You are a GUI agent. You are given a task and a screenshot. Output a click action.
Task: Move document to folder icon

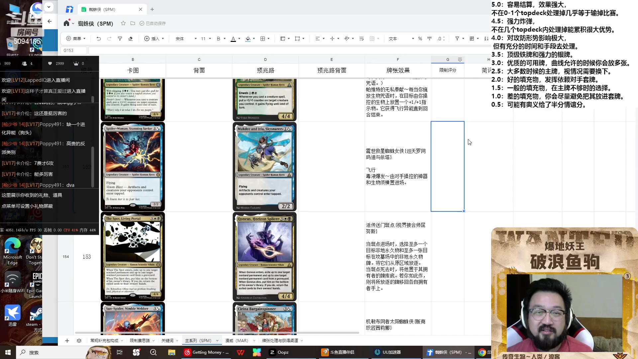click(x=133, y=23)
